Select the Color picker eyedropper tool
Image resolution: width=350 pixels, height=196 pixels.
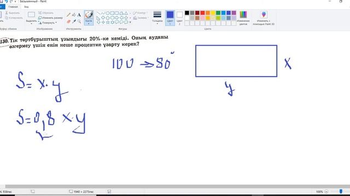tap(74, 22)
